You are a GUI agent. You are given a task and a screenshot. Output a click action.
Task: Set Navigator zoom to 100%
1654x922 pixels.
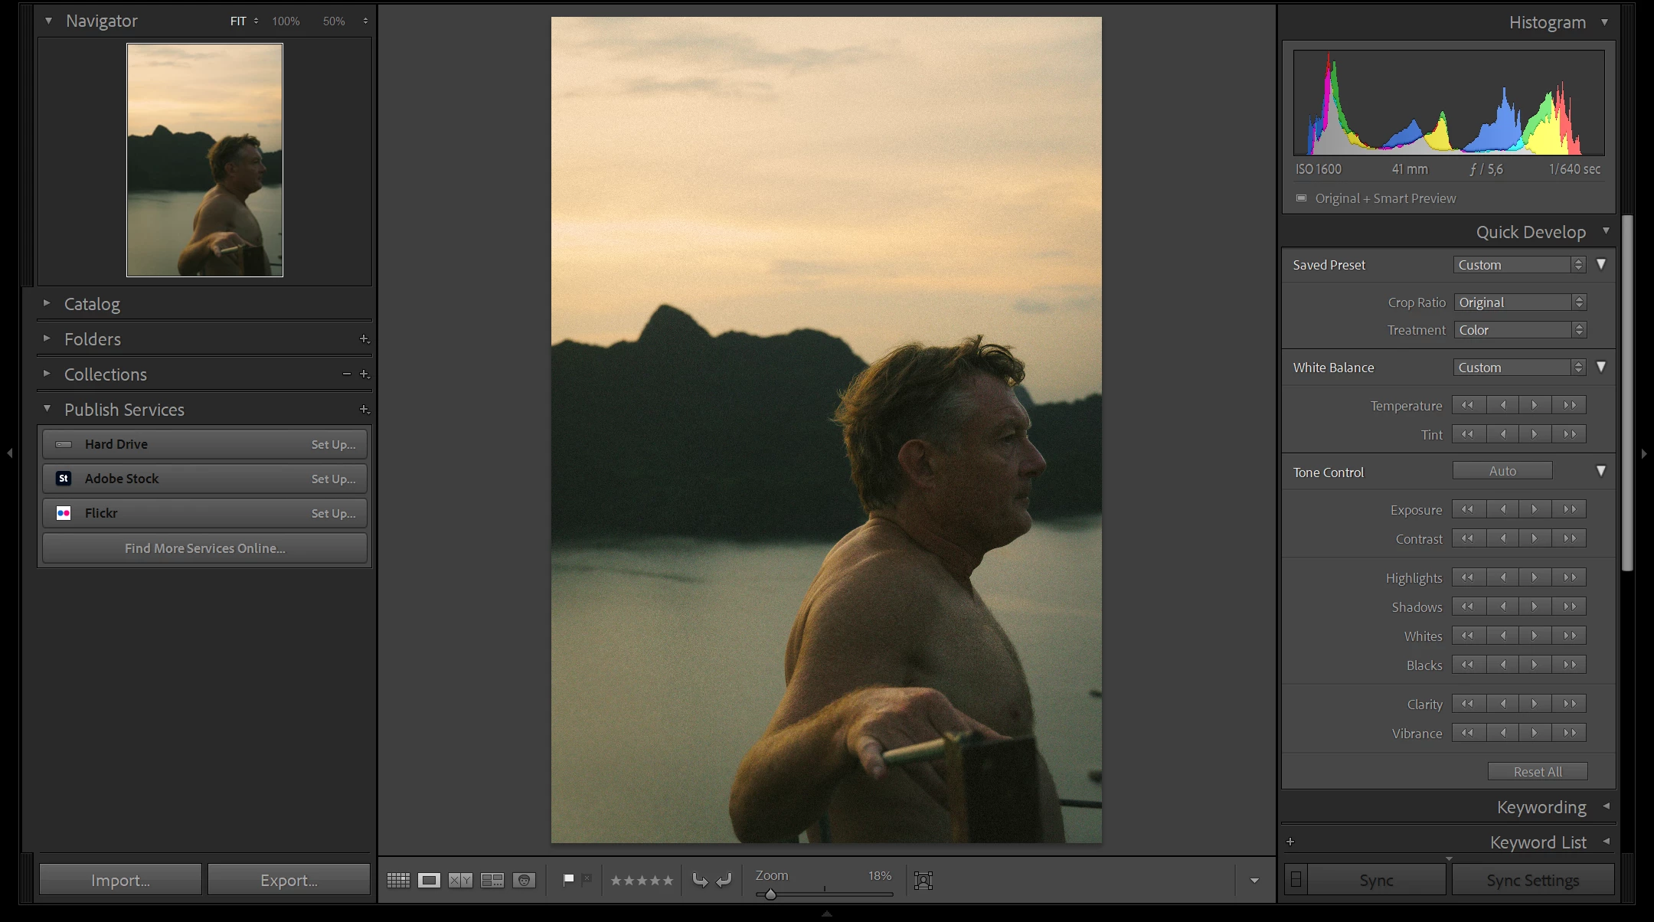coord(286,21)
